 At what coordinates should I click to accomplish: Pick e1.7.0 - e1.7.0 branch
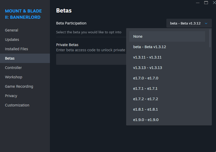coord(167,78)
